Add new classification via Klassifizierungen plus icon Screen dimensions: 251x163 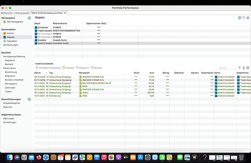(29, 99)
